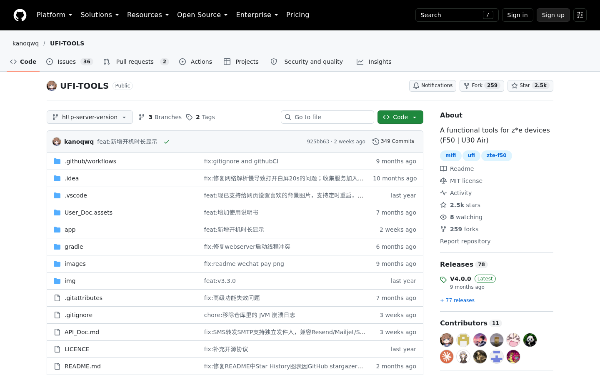Open the commits history clock icon
The height and width of the screenshot is (375, 600).
375,142
